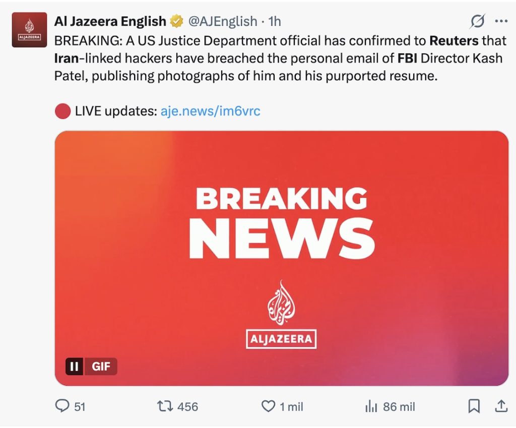Bookmark this Al Jazeera tweet

pos(474,406)
